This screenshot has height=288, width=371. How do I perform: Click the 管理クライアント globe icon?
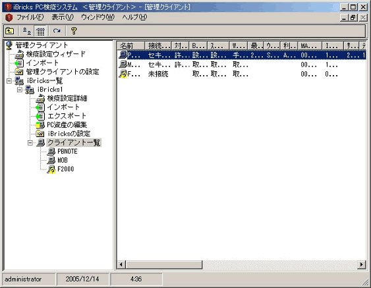tap(9, 45)
